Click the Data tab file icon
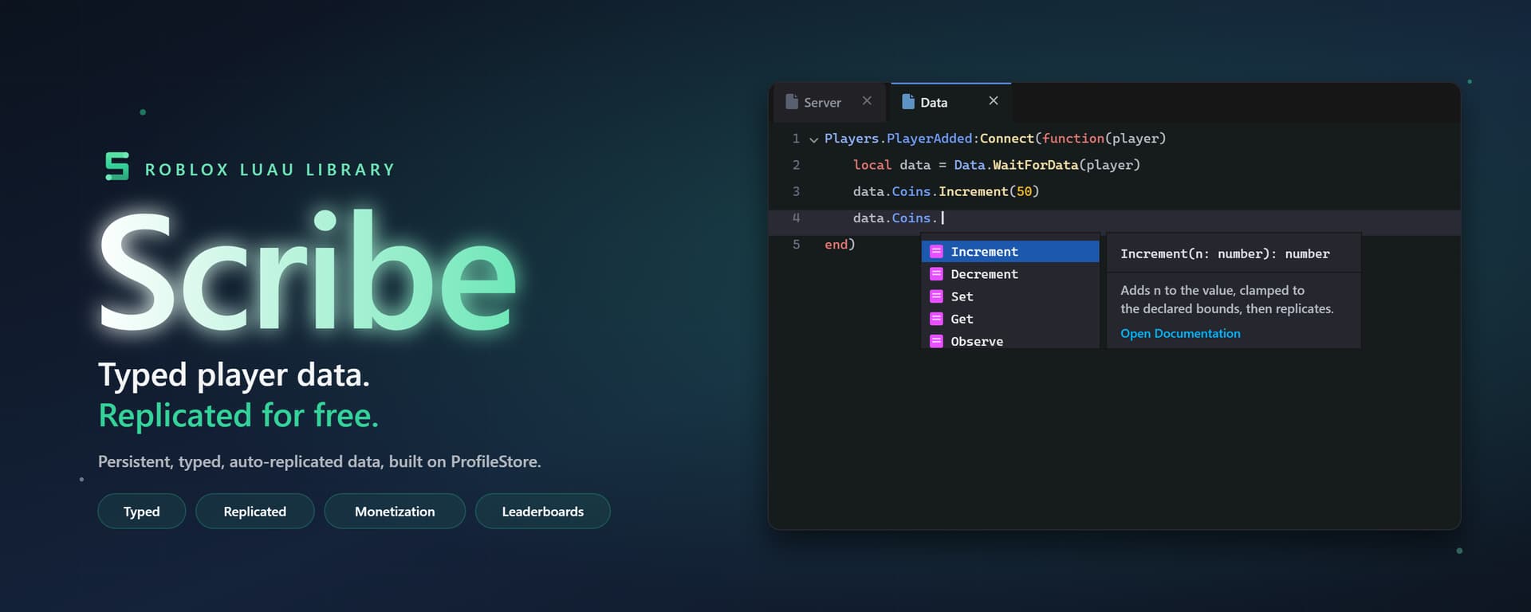The height and width of the screenshot is (612, 1531). click(x=908, y=101)
